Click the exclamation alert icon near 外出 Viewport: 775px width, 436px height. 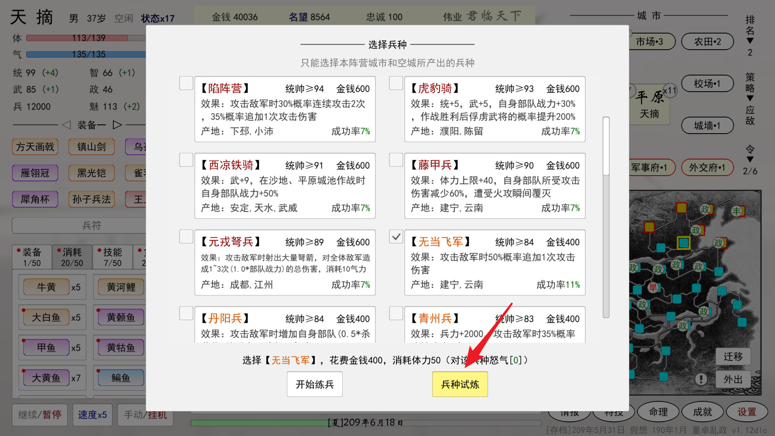pos(701,379)
